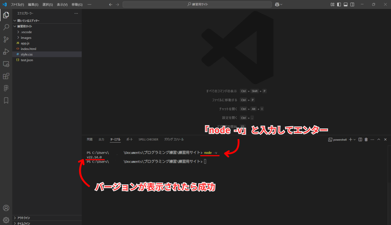Kill the terminal using the trash icon

[x=366, y=139]
